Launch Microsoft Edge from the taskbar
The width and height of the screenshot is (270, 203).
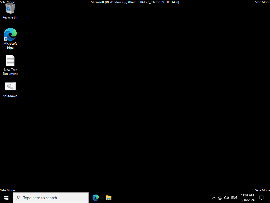pos(96,198)
